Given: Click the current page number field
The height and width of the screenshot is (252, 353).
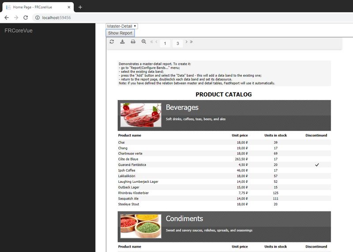Looking at the screenshot, I should point(165,43).
